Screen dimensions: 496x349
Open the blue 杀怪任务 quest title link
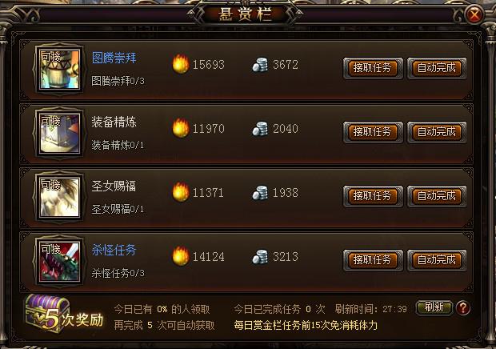[114, 250]
